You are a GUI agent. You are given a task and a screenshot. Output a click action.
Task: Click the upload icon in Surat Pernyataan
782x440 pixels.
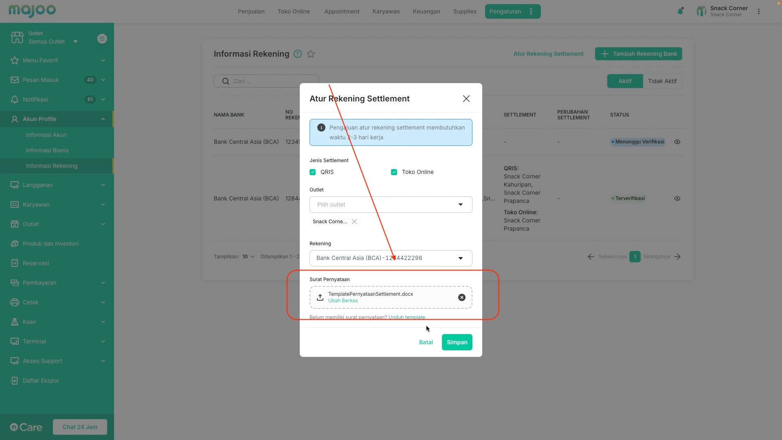320,297
